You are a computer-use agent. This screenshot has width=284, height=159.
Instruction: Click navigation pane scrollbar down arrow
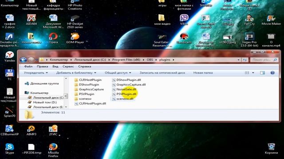click(66, 107)
